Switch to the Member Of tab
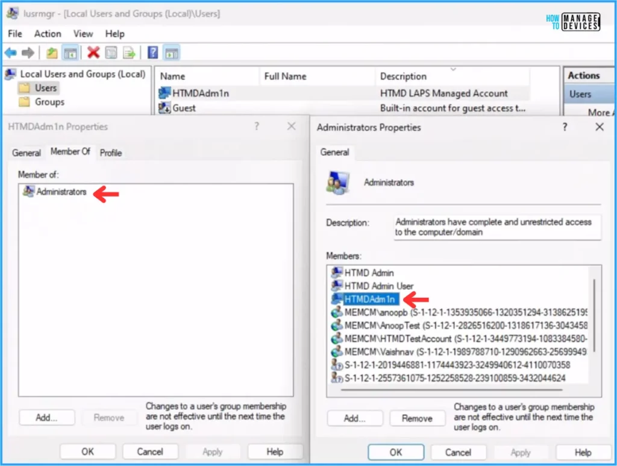The image size is (617, 466). tap(70, 151)
